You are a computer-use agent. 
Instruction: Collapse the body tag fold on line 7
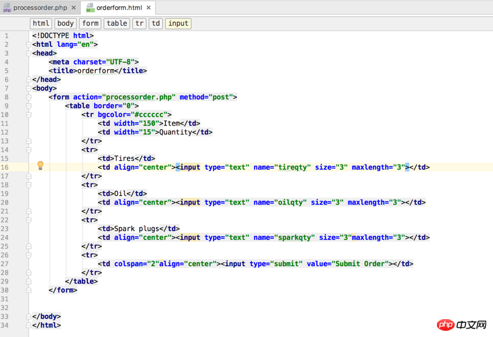point(28,89)
